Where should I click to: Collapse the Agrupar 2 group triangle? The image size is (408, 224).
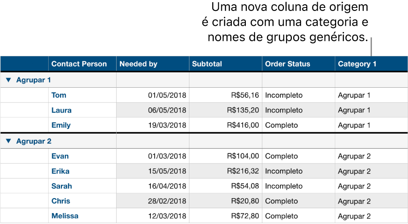click(8, 142)
